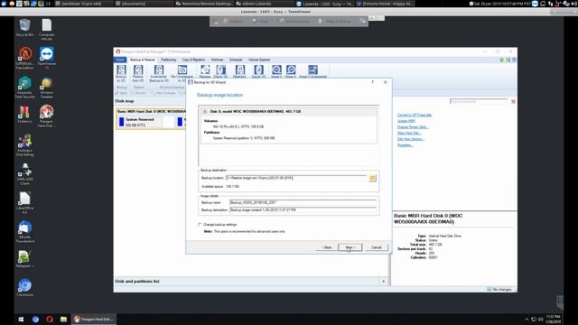Click the Hyper-V incremental ribbon icon
This screenshot has height=325, width=578.
[x=313, y=71]
